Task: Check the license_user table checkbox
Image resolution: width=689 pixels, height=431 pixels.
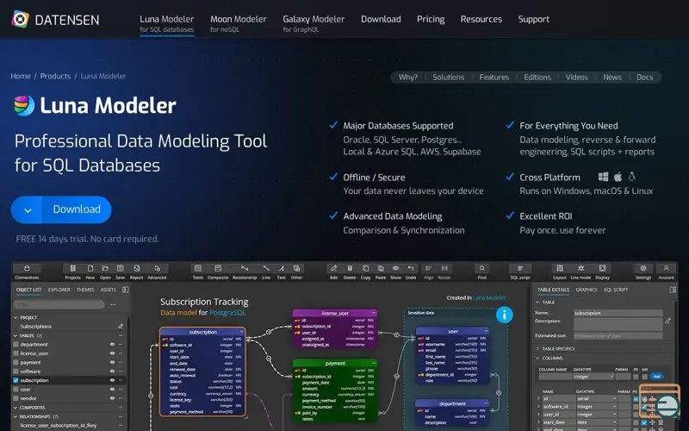Action: click(16, 353)
